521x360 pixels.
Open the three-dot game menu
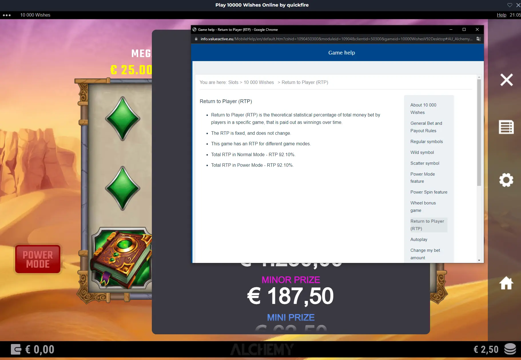(x=7, y=15)
